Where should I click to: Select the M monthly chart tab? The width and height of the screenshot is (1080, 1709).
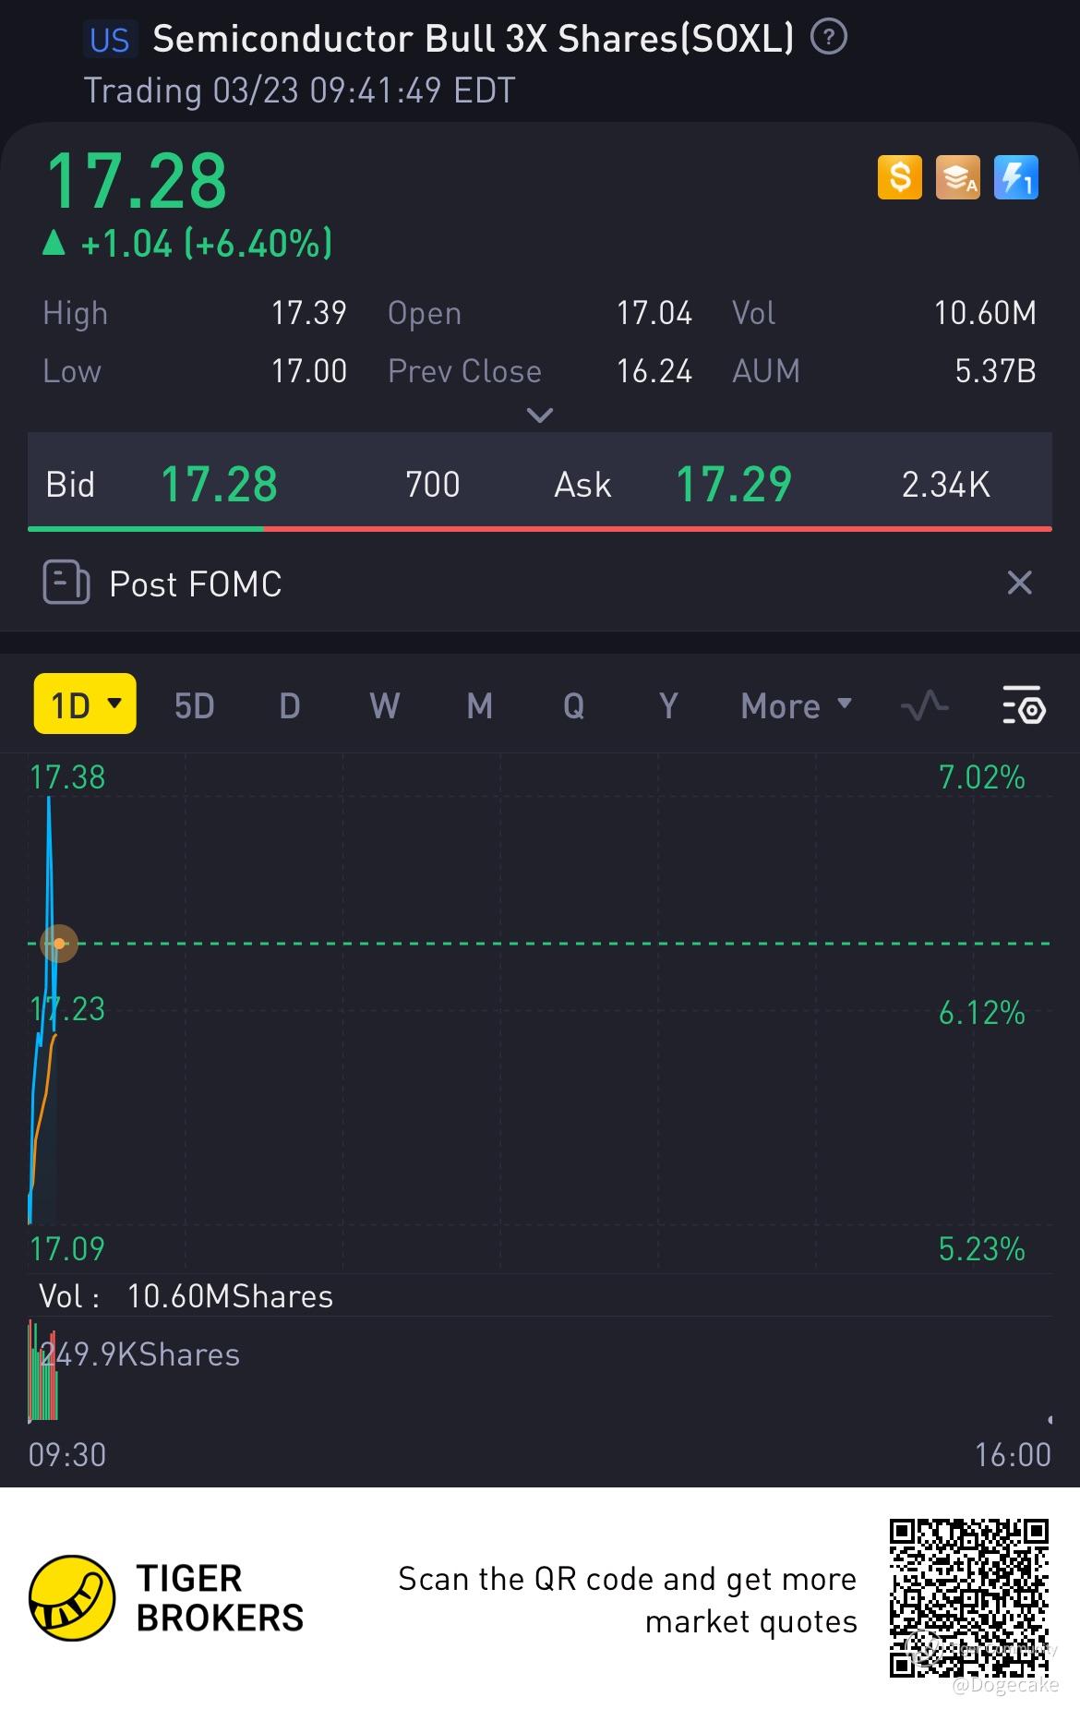pyautogui.click(x=479, y=706)
